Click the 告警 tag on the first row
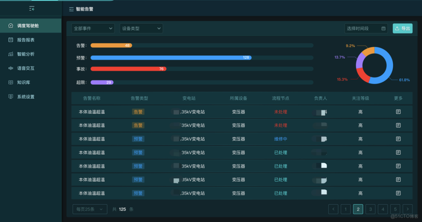The height and width of the screenshot is (222, 422). point(138,112)
